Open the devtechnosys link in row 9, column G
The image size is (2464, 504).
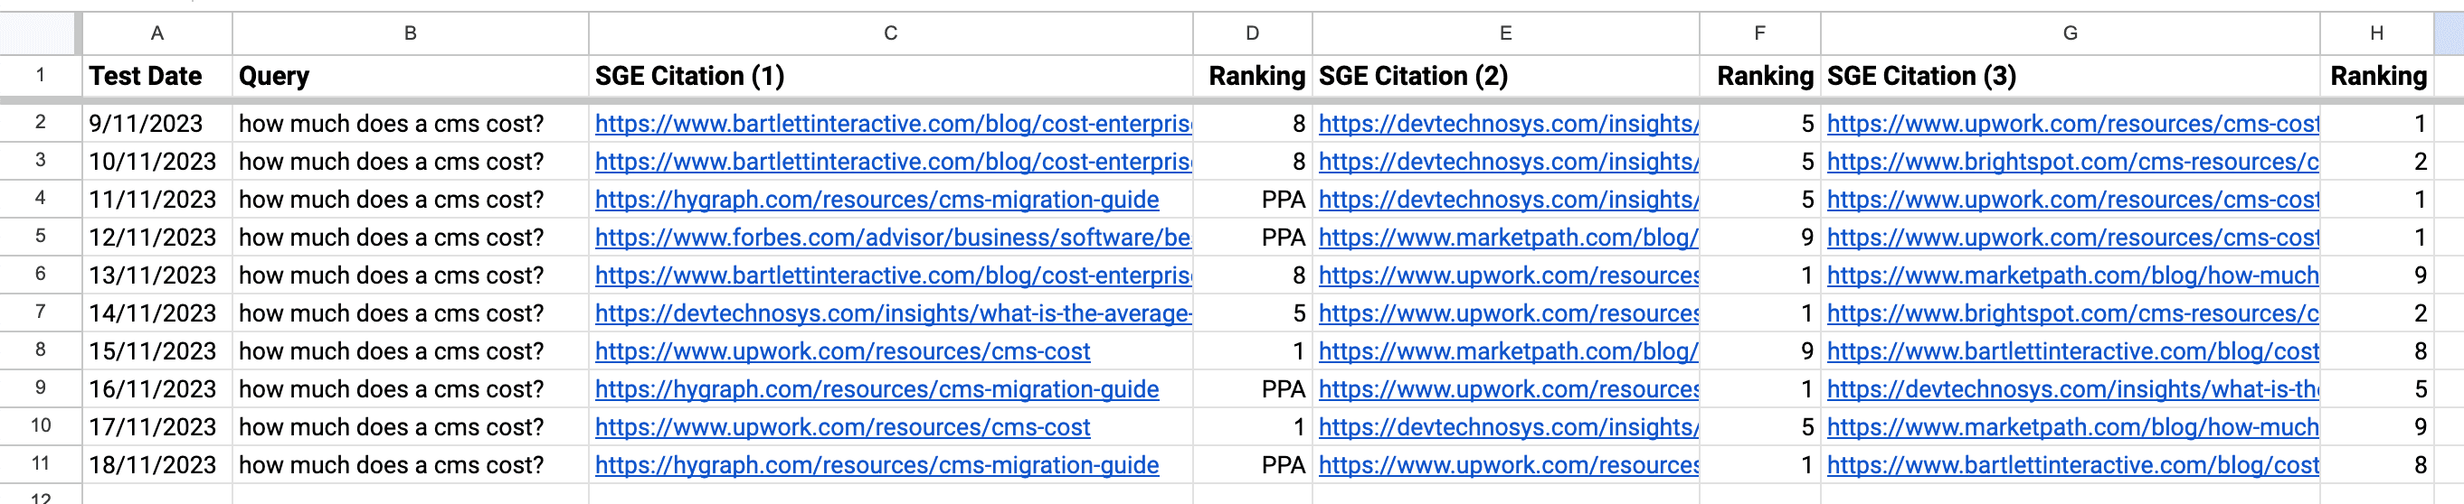pos(2071,389)
